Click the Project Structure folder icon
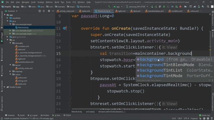This screenshot has width=214, height=120. coord(186,7)
